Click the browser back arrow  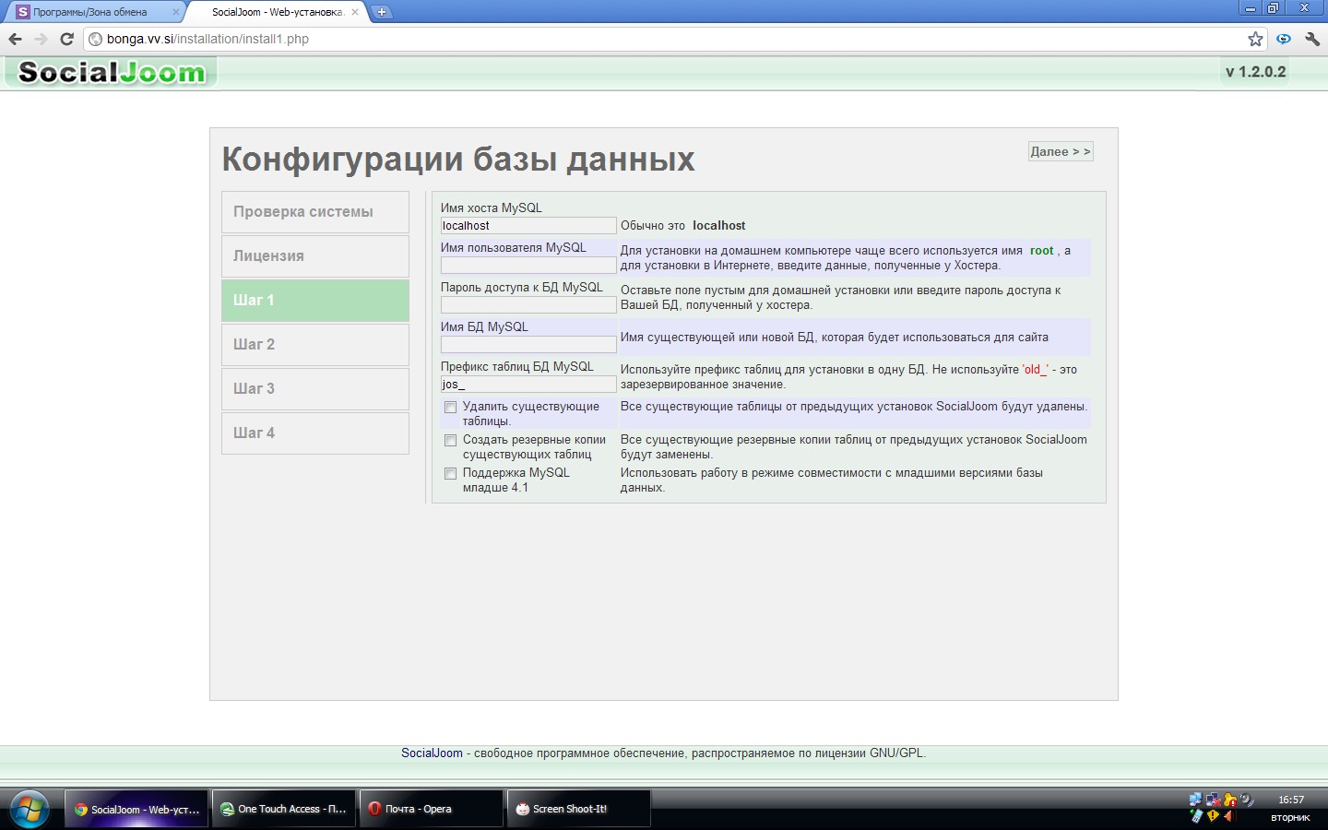[15, 39]
